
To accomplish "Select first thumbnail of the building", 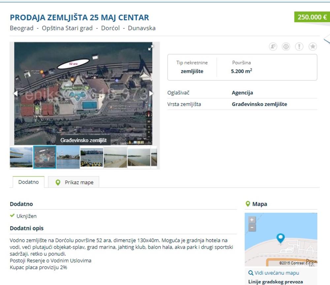I will pyautogui.click(x=21, y=157).
